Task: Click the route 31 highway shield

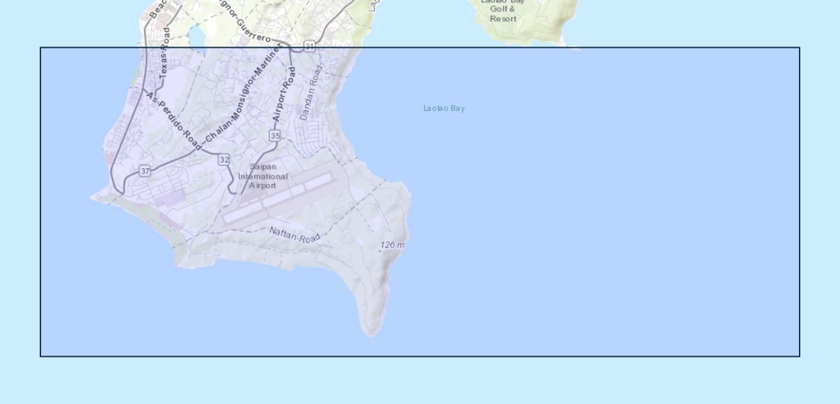Action: 310,46
